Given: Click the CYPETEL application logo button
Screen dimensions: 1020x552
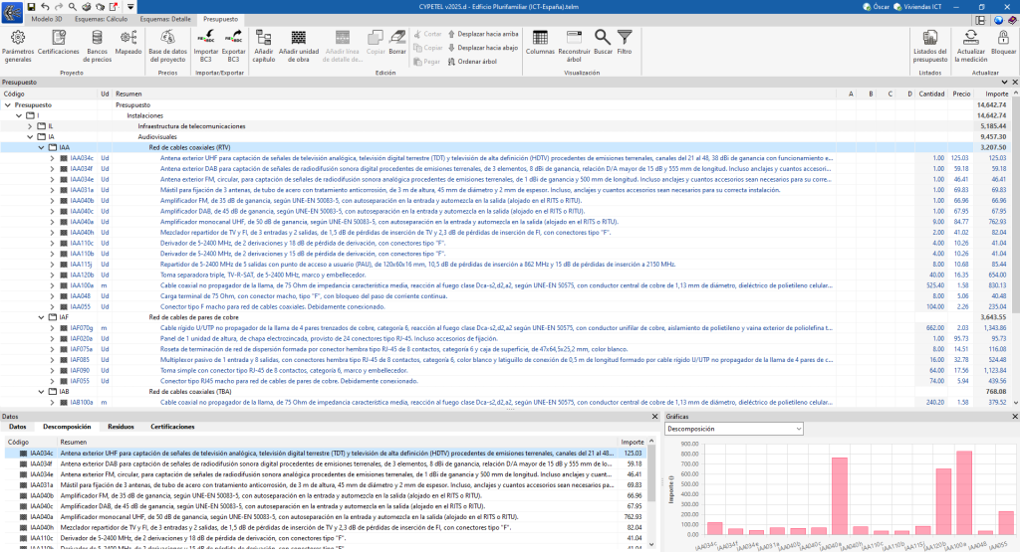Looking at the screenshot, I should click(12, 12).
